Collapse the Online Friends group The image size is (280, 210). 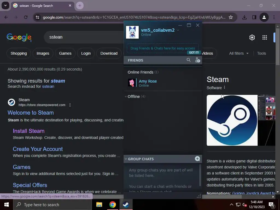pyautogui.click(x=143, y=72)
